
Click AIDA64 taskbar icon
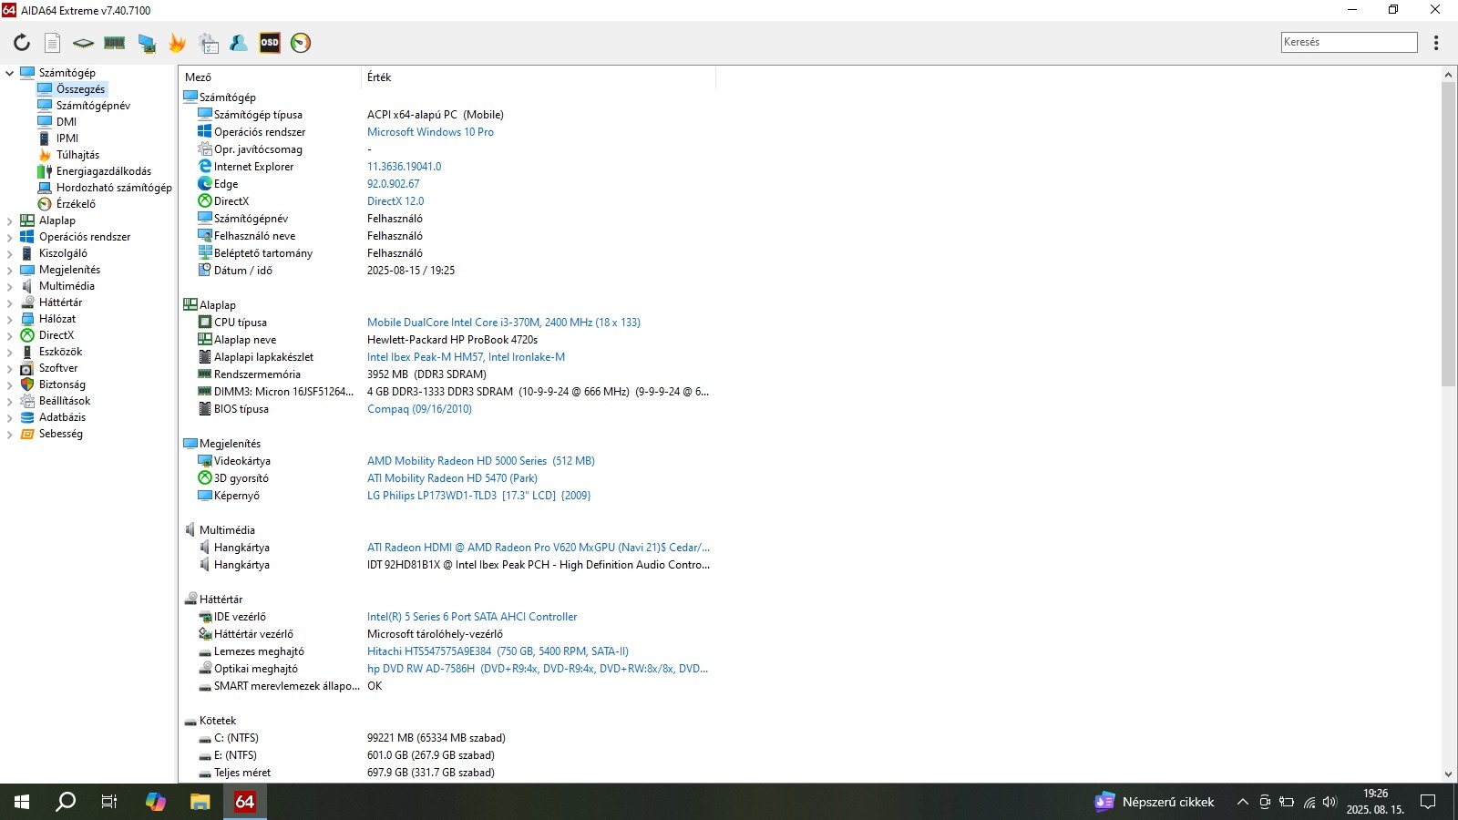click(x=244, y=802)
